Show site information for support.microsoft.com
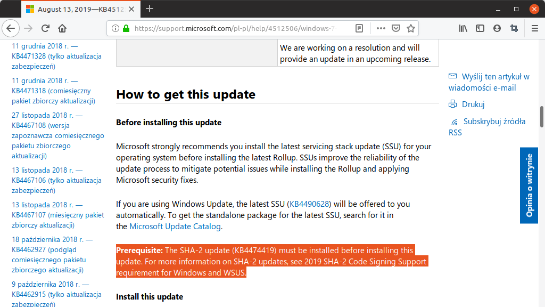Viewport: 545px width, 307px height. coord(115,28)
